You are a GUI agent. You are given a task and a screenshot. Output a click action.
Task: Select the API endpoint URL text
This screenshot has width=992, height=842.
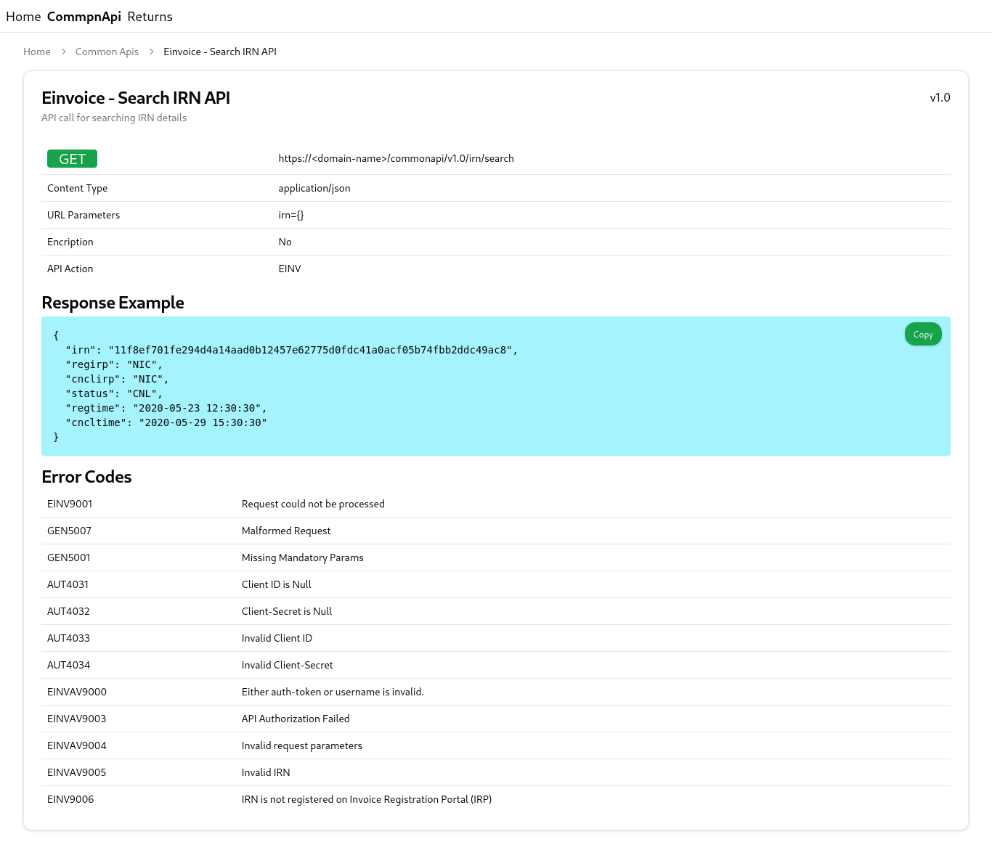[396, 158]
